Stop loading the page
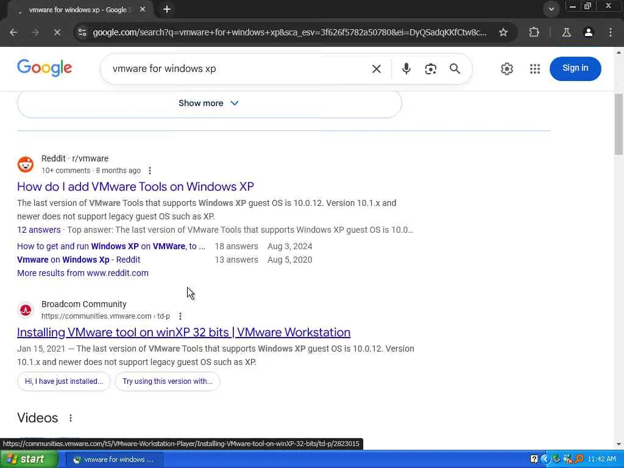 [57, 32]
